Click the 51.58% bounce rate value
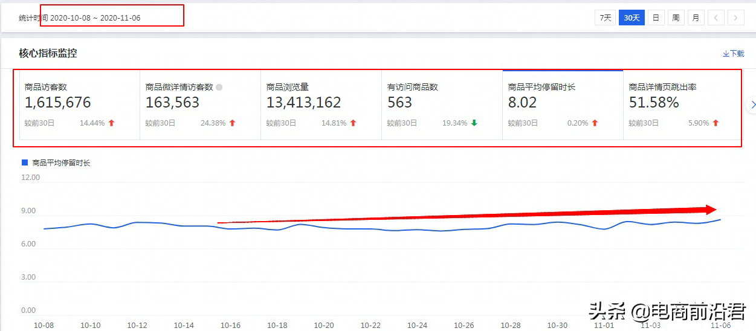This screenshot has height=331, width=756. (654, 103)
